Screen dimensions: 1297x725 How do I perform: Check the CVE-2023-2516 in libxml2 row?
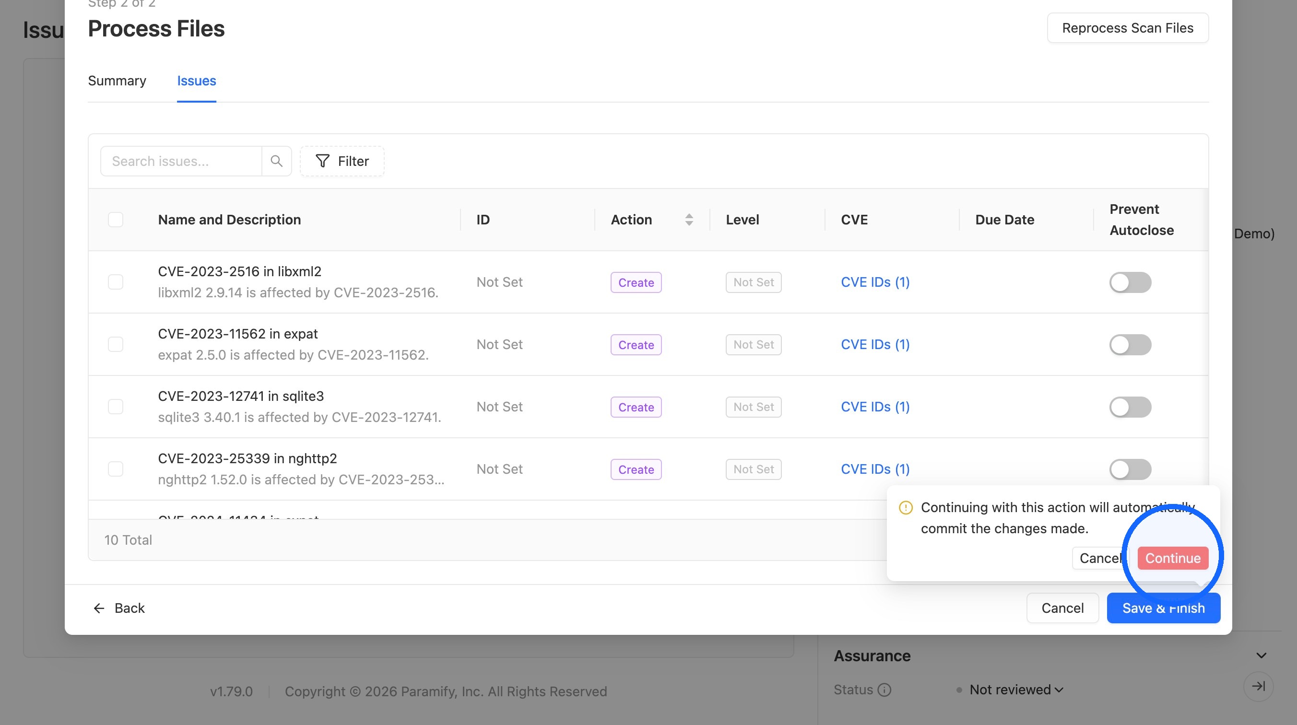116,282
